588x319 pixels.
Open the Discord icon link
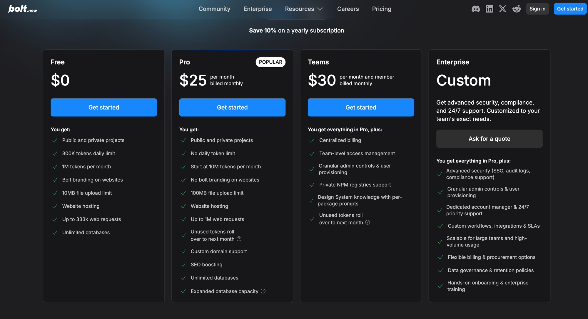(x=475, y=9)
